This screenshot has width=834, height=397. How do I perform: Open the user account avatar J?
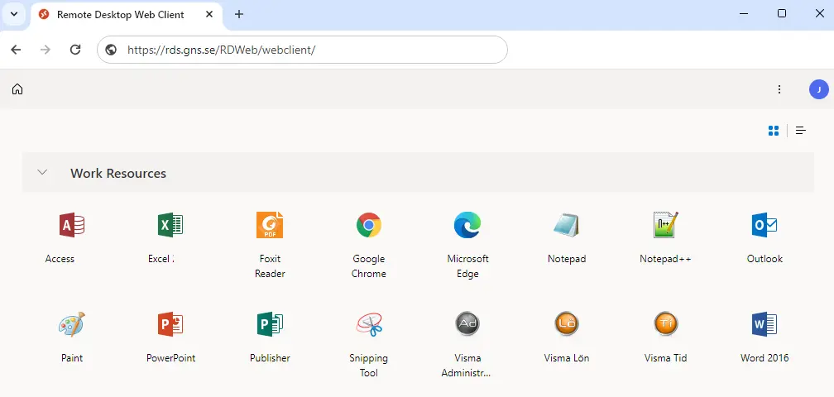coord(819,89)
